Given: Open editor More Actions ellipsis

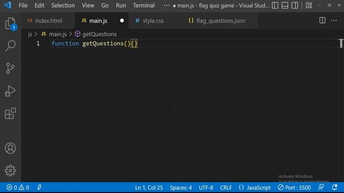Looking at the screenshot, I should pos(334,20).
